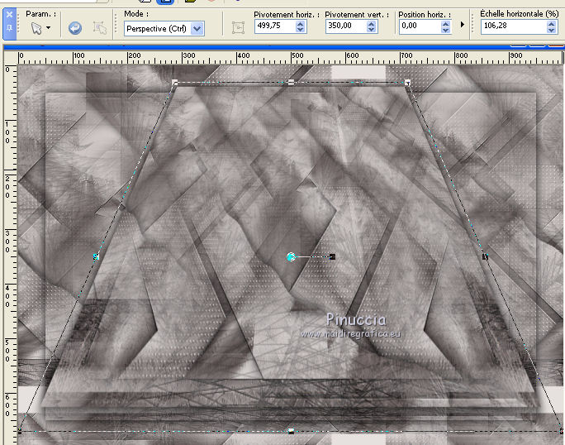Click the center pivot icon beside Mode

(x=239, y=27)
